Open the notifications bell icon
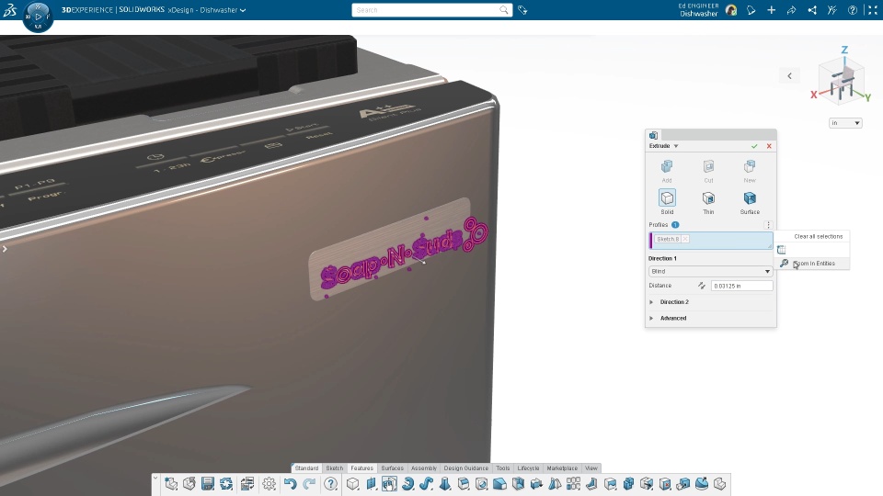 click(751, 10)
